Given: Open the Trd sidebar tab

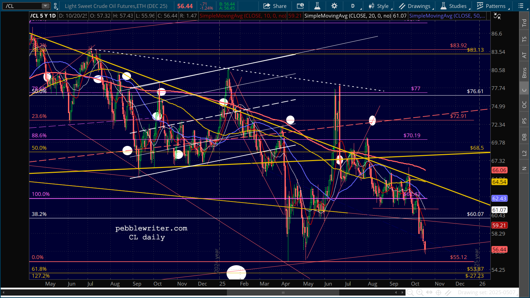Looking at the screenshot, I should pyautogui.click(x=524, y=23).
